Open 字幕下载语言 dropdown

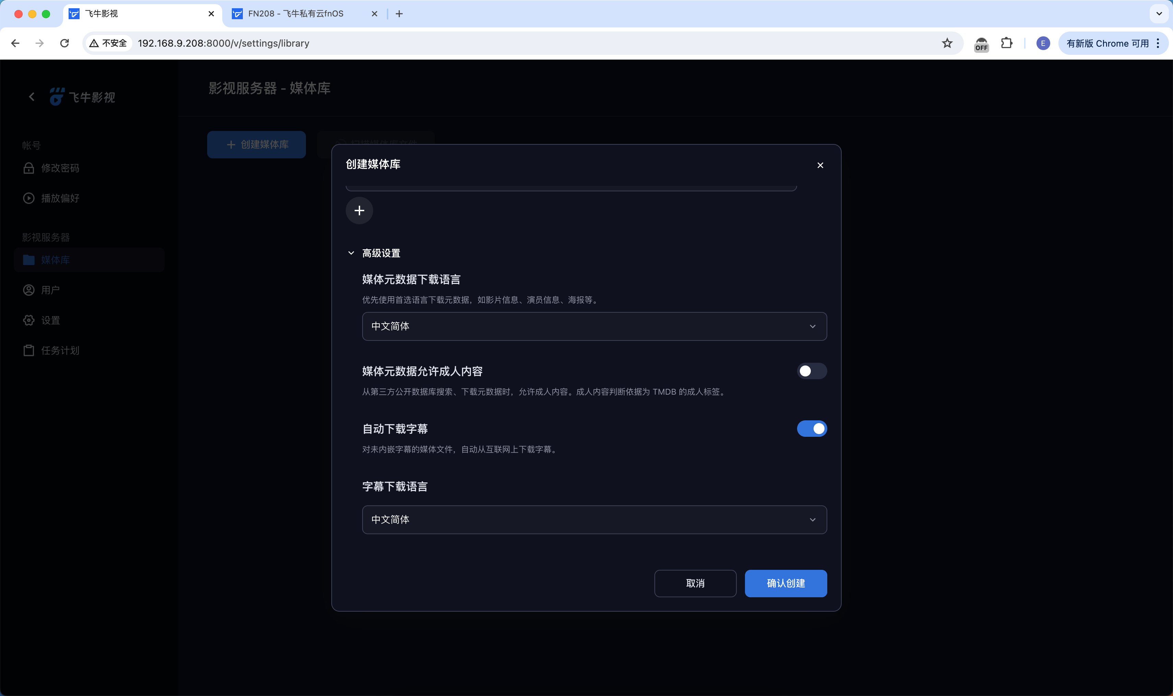click(594, 520)
